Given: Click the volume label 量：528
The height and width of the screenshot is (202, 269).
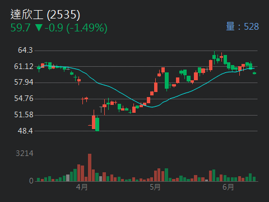Looking at the screenshot, I should (x=243, y=26).
